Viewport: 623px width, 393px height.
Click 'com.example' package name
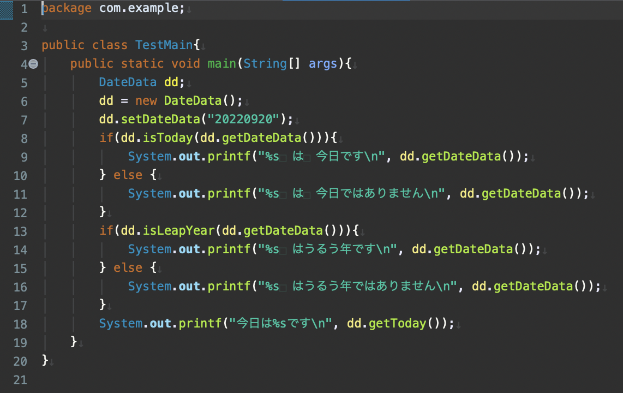point(139,8)
